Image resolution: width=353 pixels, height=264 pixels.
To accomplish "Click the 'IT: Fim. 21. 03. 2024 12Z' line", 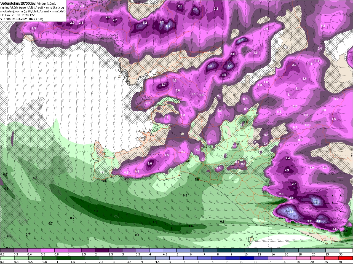I will [18, 15].
